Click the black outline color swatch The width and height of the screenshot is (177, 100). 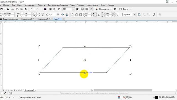click(x=157, y=97)
